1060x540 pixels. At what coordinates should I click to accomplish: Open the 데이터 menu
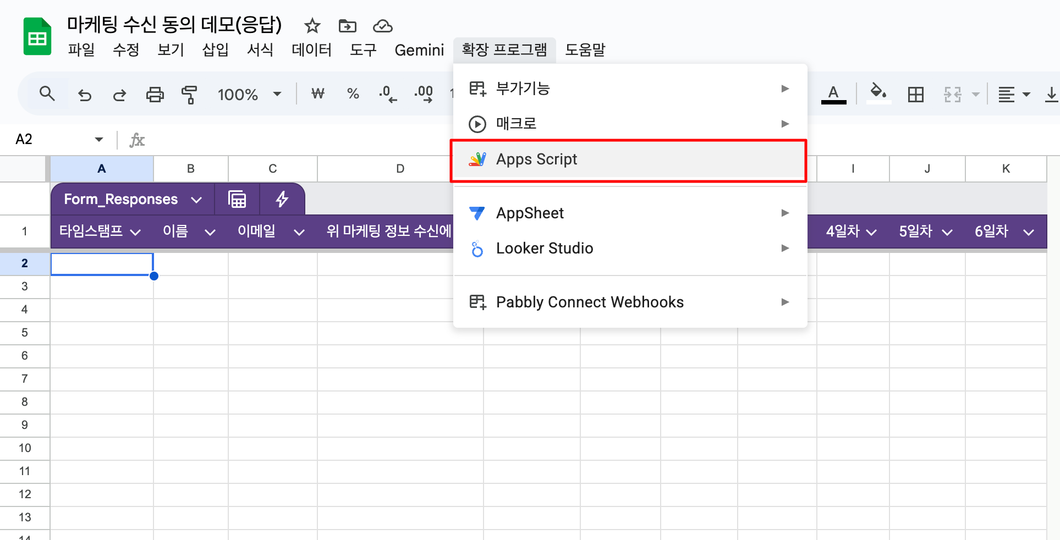[x=311, y=50]
